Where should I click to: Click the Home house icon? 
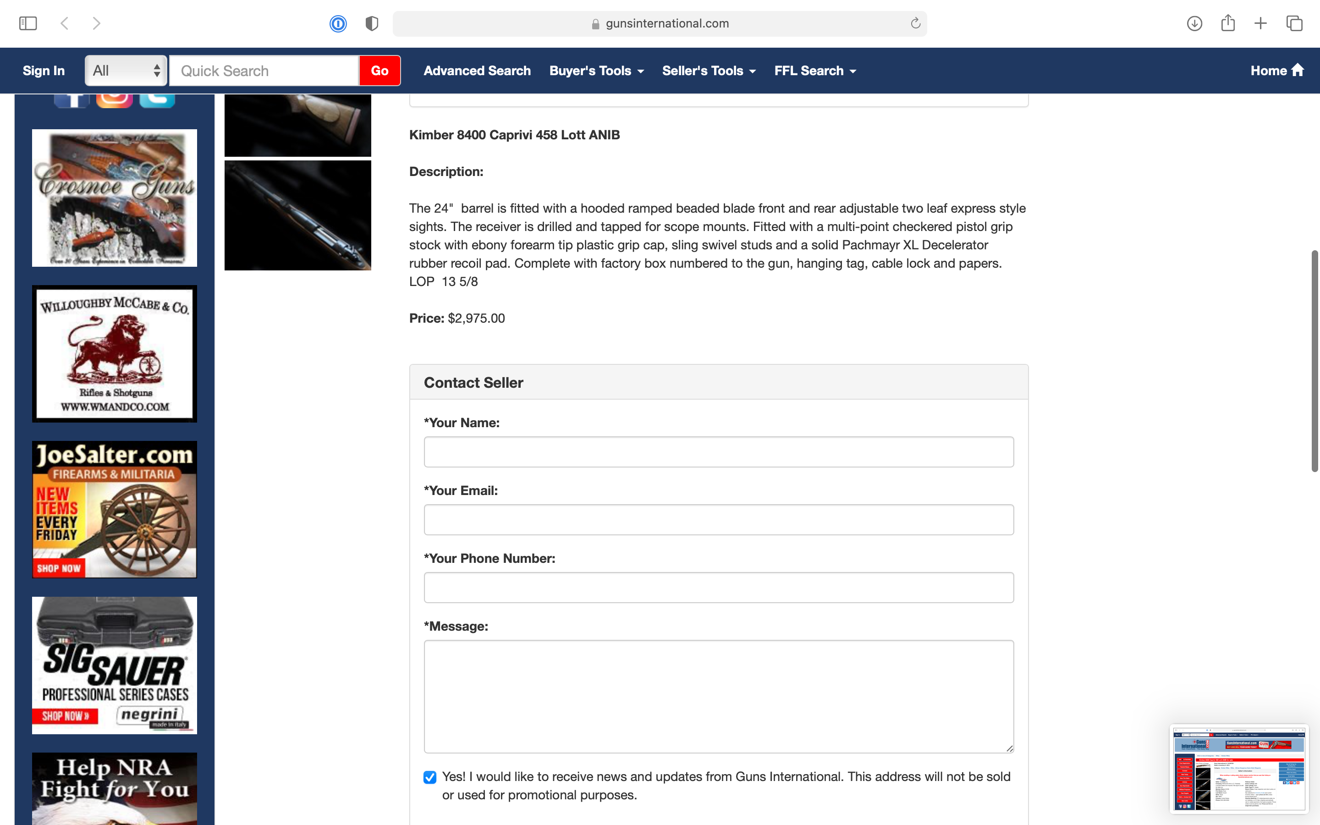point(1298,70)
